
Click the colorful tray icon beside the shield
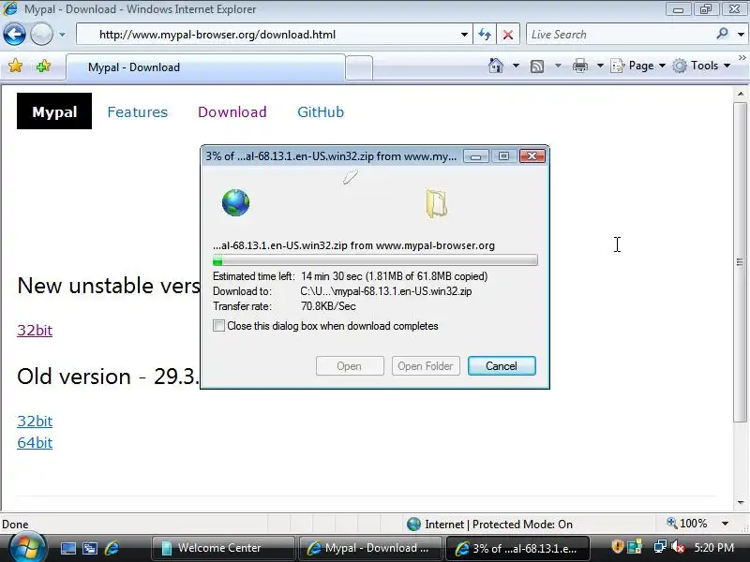tap(635, 546)
